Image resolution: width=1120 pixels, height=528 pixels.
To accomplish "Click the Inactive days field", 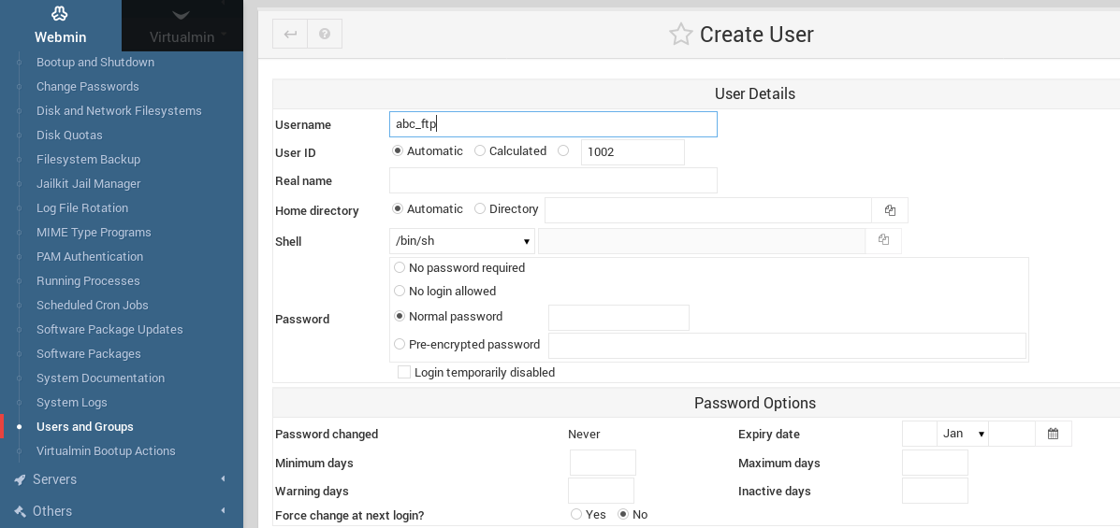I will pyautogui.click(x=935, y=491).
